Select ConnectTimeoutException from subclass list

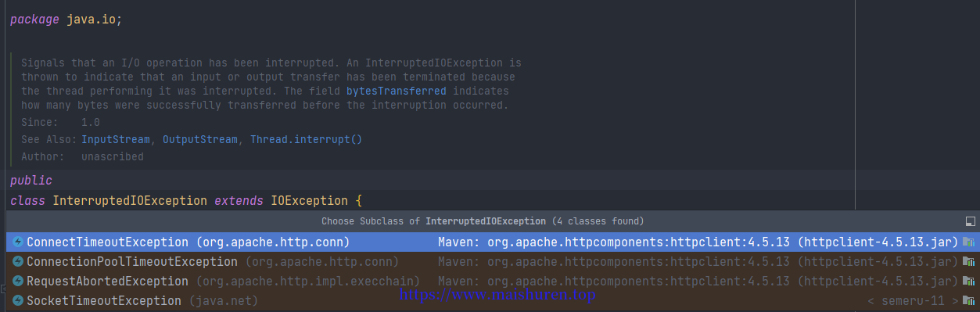coord(493,242)
